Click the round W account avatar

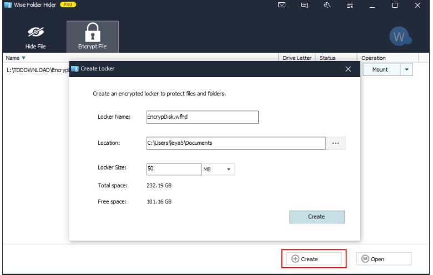(x=399, y=37)
